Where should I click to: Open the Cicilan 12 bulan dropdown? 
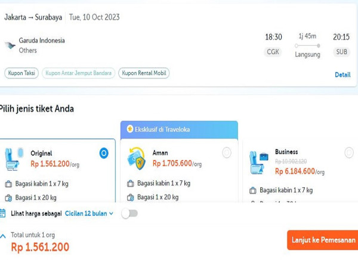pyautogui.click(x=89, y=214)
